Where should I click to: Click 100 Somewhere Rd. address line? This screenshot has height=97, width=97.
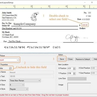point(10,15)
